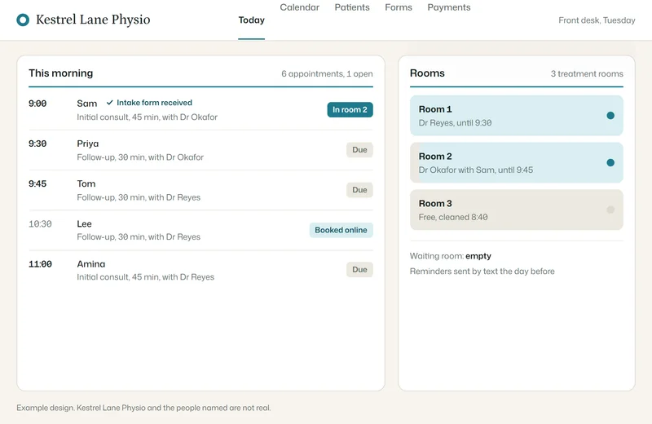Click Tom's Follow-up, 30 min, with Dr Reyes
This screenshot has height=424, width=652.
coord(139,197)
